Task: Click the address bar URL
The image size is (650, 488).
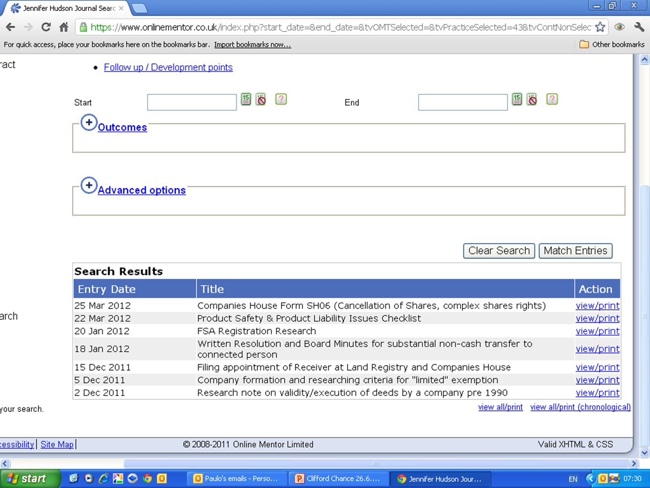Action: point(341,27)
